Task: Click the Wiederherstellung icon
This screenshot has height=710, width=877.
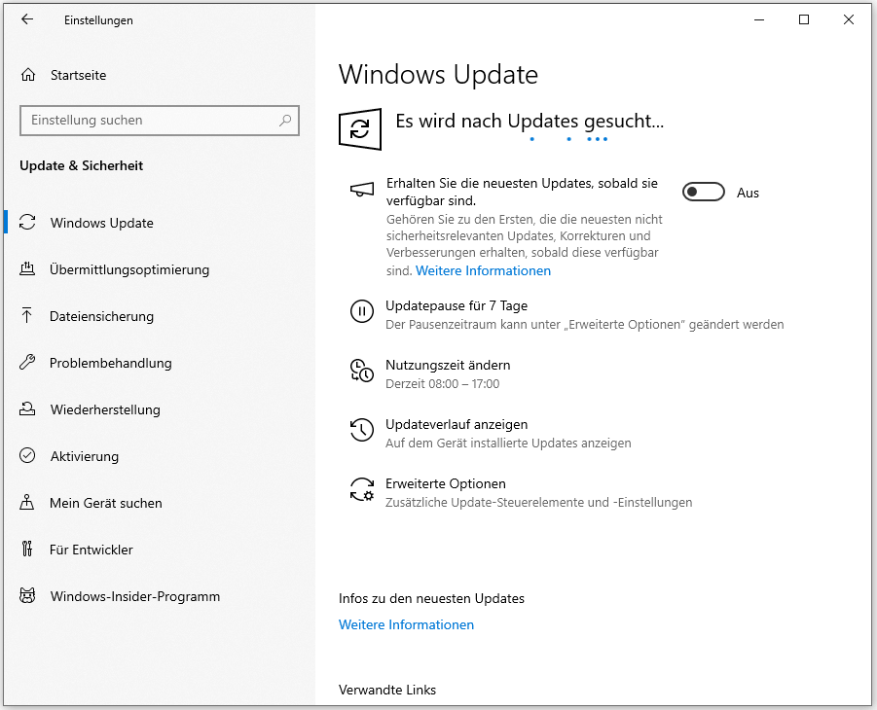Action: click(27, 408)
